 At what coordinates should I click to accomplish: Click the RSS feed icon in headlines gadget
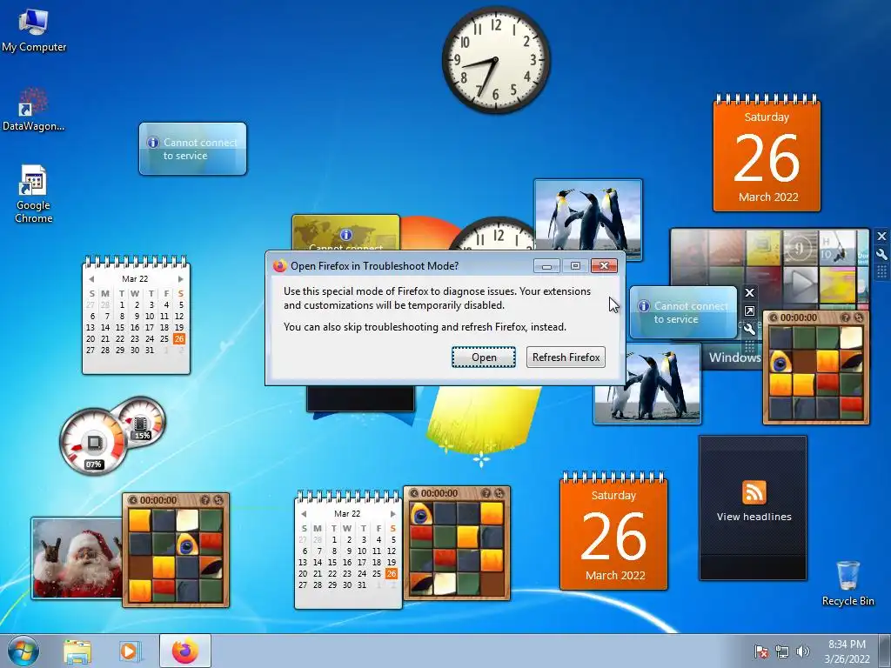click(754, 492)
